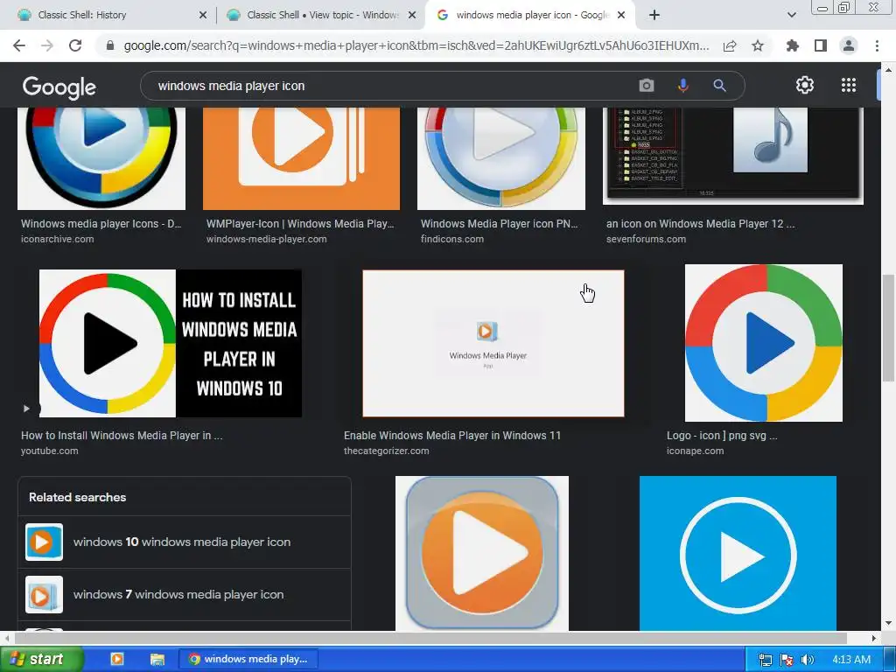Image resolution: width=896 pixels, height=672 pixels.
Task: Click the network tray icon
Action: (765, 660)
